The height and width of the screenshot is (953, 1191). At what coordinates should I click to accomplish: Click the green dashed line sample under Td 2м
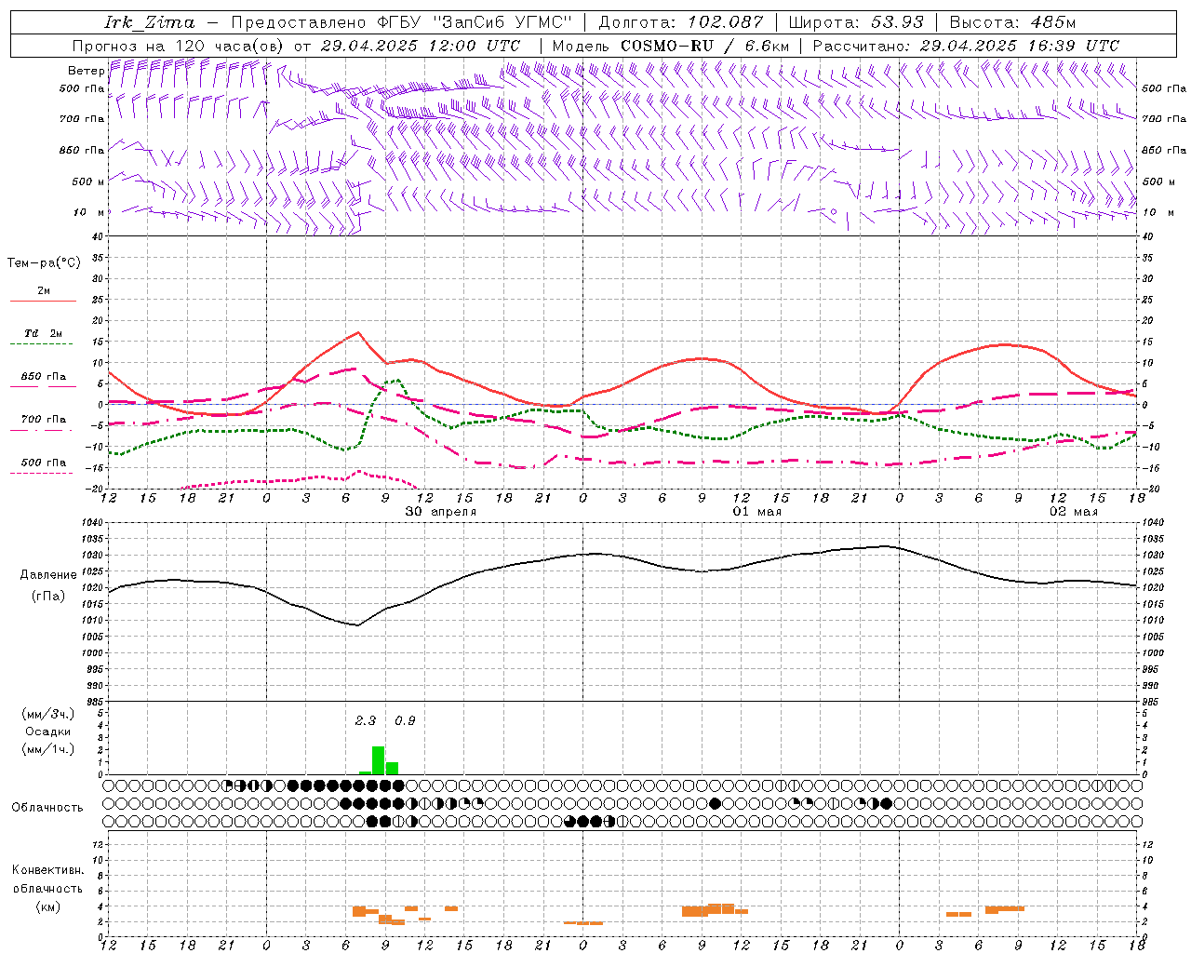[x=43, y=344]
